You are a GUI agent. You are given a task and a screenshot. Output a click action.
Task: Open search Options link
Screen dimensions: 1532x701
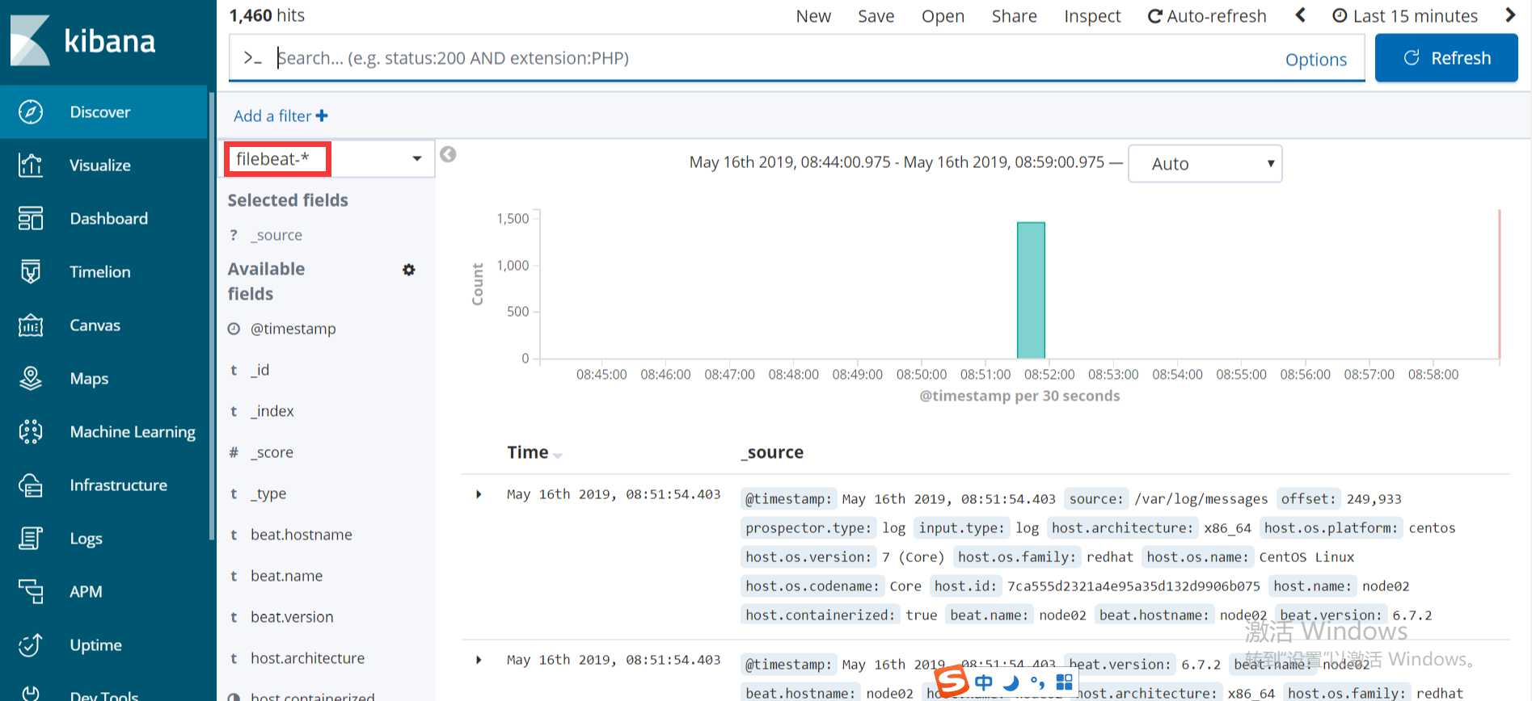click(1316, 59)
